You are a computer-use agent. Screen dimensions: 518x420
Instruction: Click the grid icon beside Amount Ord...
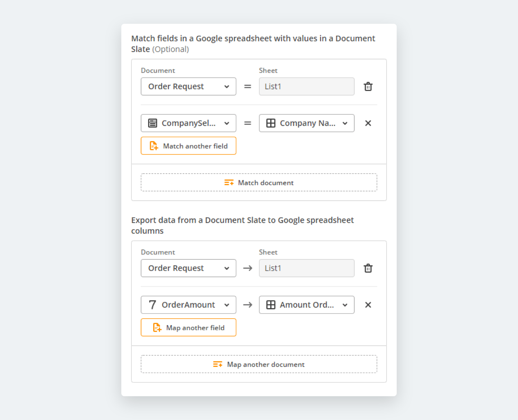[271, 305]
